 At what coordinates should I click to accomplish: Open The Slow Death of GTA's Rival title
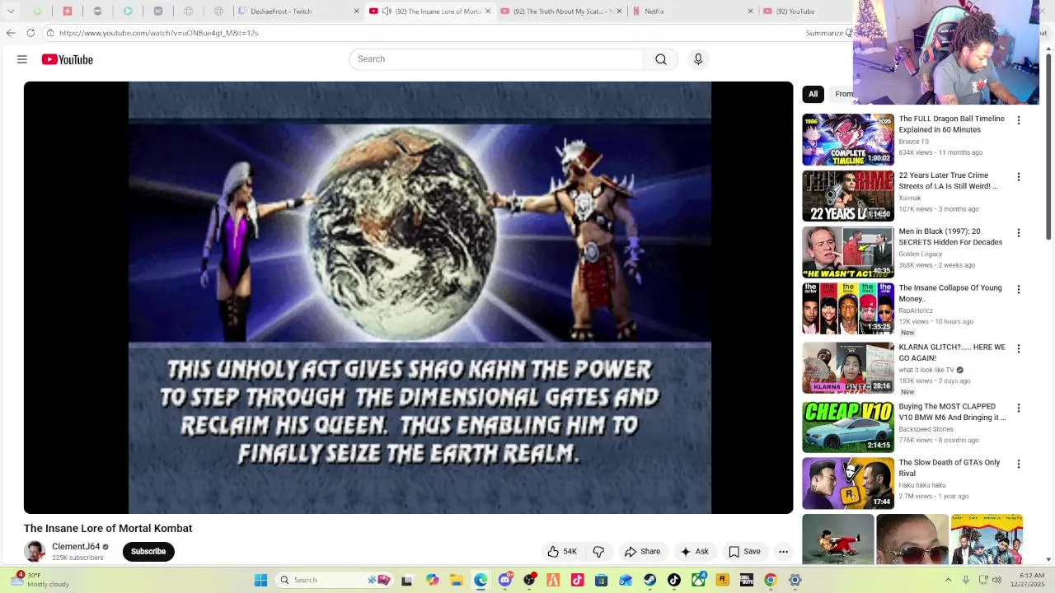[949, 468]
